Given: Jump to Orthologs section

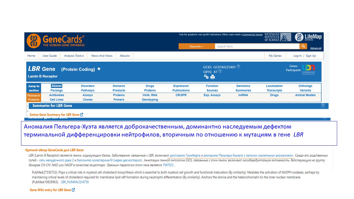Looking at the screenshot, I should click(305, 86).
